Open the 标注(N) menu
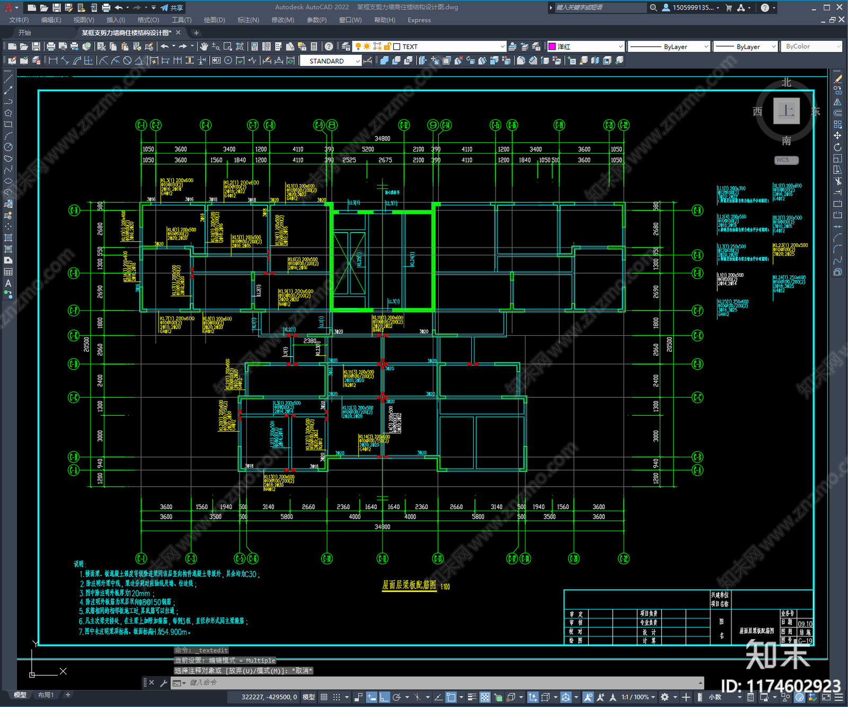 (x=248, y=20)
